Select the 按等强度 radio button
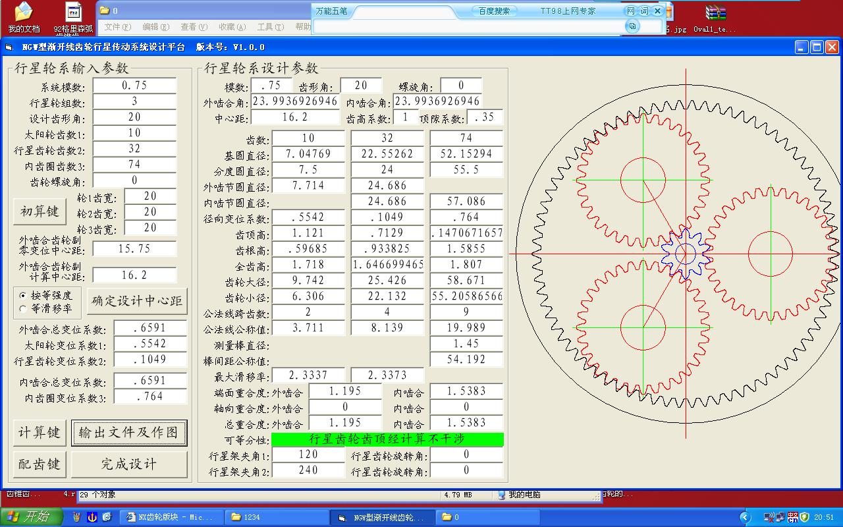843x527 pixels. [x=23, y=295]
